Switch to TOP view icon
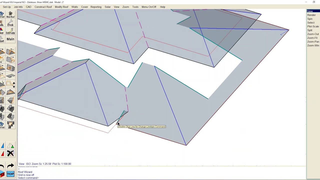 [x=10, y=174]
